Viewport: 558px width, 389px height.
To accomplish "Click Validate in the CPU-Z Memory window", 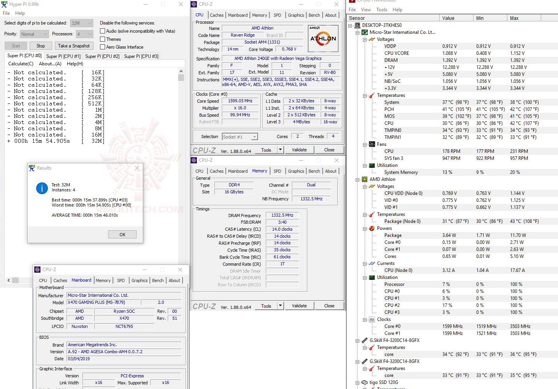I will click(x=299, y=306).
